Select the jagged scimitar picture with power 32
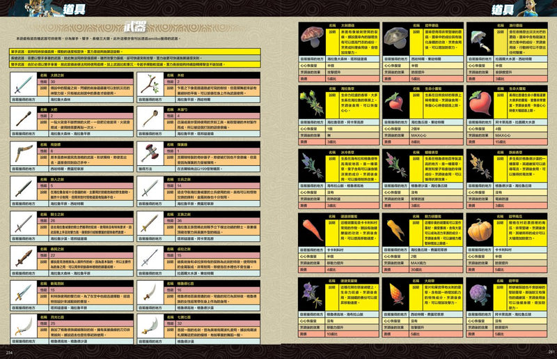The image size is (557, 359). click(x=150, y=326)
